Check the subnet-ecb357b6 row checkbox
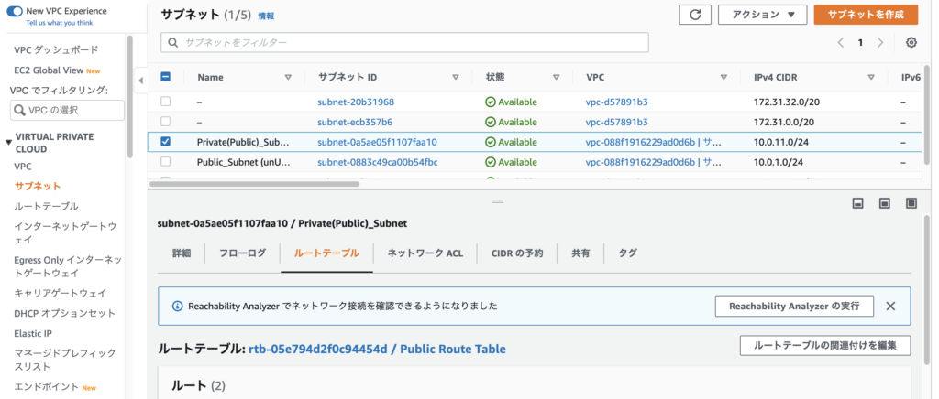This screenshot has width=939, height=399. [x=166, y=121]
